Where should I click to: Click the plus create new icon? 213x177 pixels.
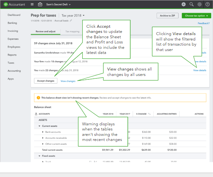point(184,4)
